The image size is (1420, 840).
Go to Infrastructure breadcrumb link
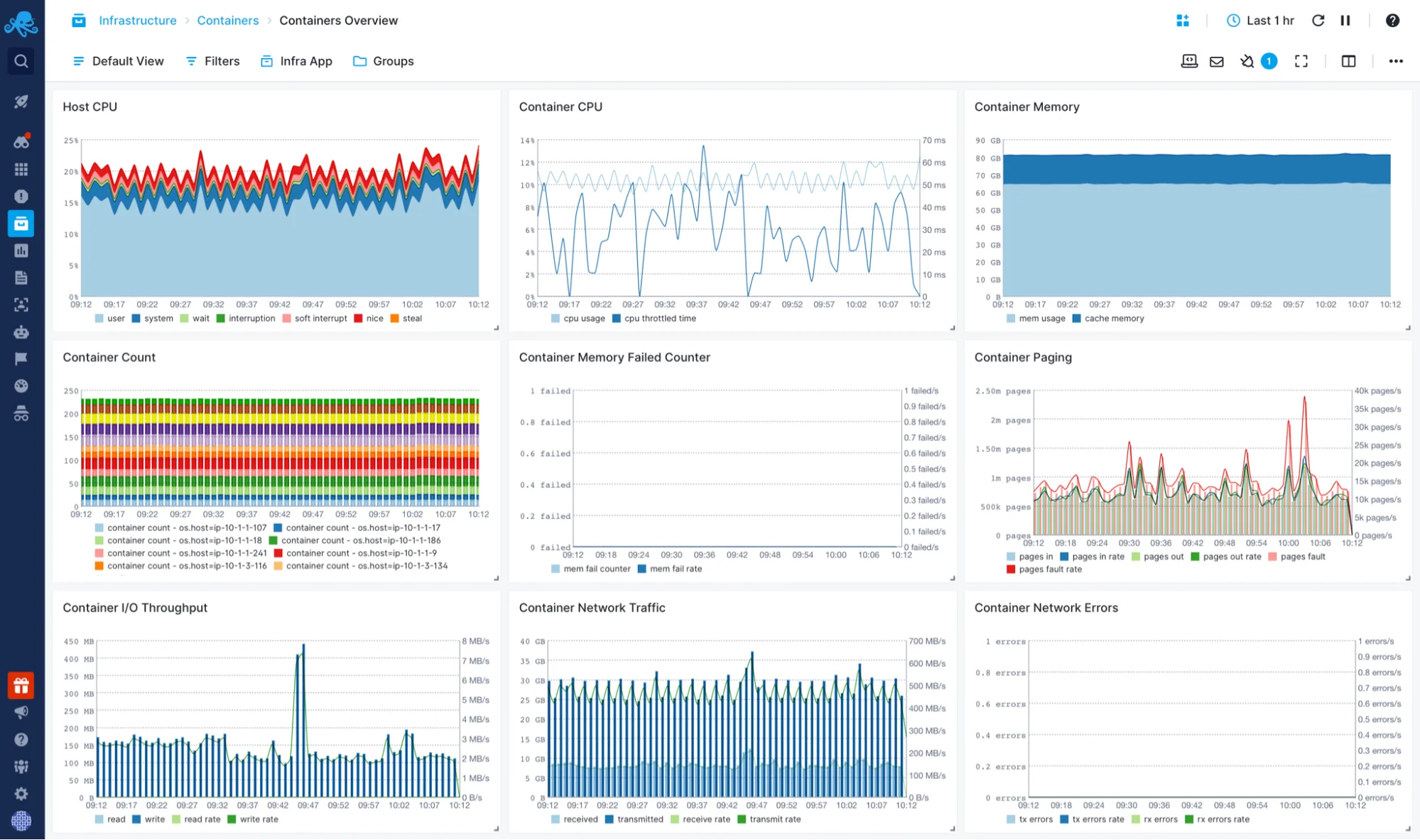point(137,21)
